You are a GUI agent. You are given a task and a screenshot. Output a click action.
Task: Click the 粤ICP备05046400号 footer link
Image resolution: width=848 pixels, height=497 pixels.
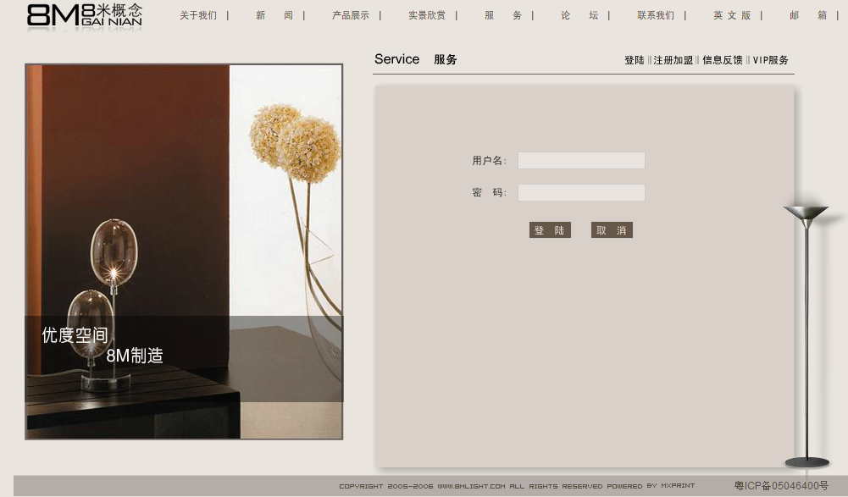coord(781,486)
